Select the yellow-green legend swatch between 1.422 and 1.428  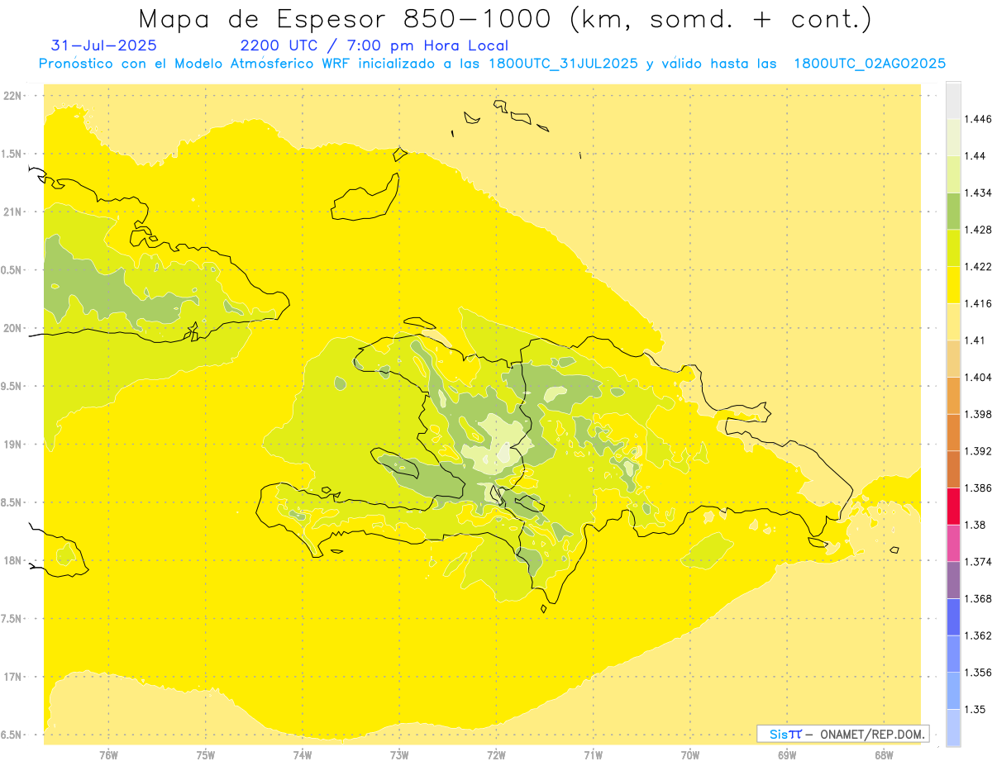(953, 248)
